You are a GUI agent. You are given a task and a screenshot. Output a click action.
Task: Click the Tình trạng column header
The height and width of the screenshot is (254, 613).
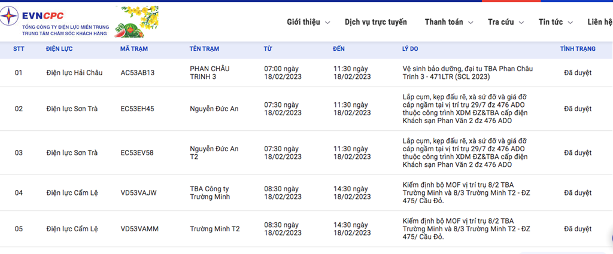(578, 49)
